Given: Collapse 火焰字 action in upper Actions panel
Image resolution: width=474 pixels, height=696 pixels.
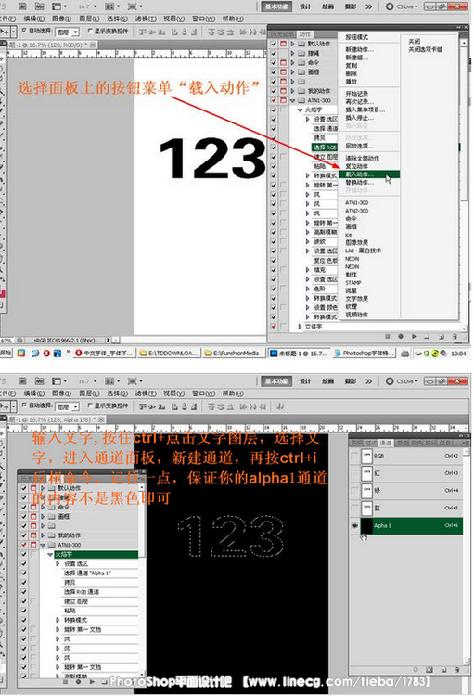Looking at the screenshot, I should [301, 110].
